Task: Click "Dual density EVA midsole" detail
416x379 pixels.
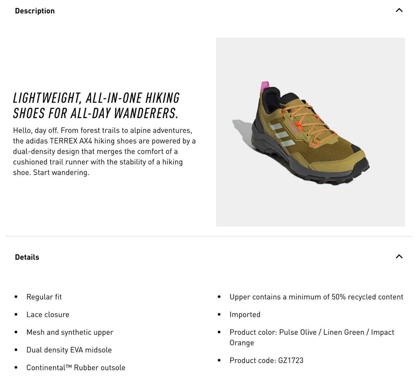Action: pos(69,350)
